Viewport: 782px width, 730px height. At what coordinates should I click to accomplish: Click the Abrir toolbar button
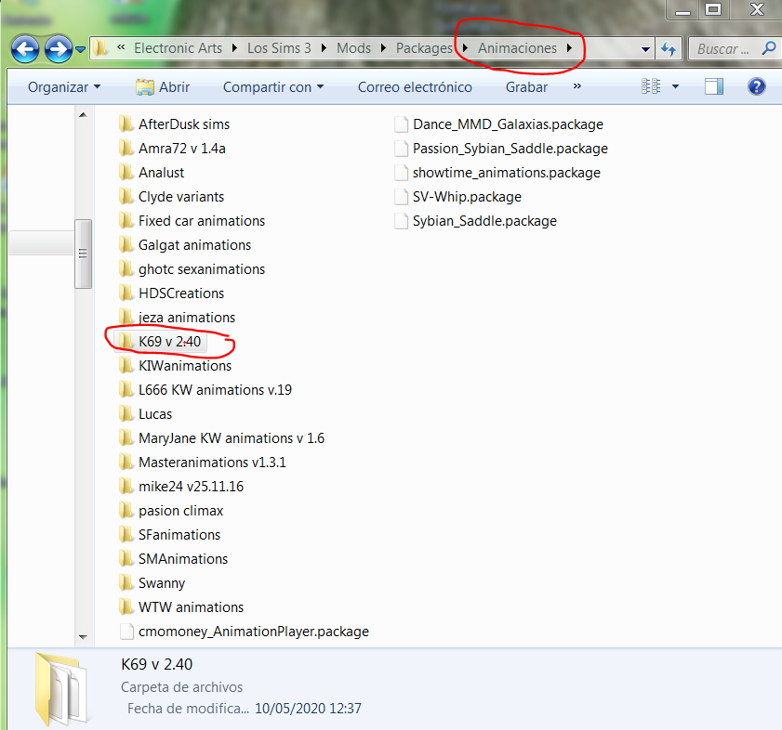tap(163, 87)
